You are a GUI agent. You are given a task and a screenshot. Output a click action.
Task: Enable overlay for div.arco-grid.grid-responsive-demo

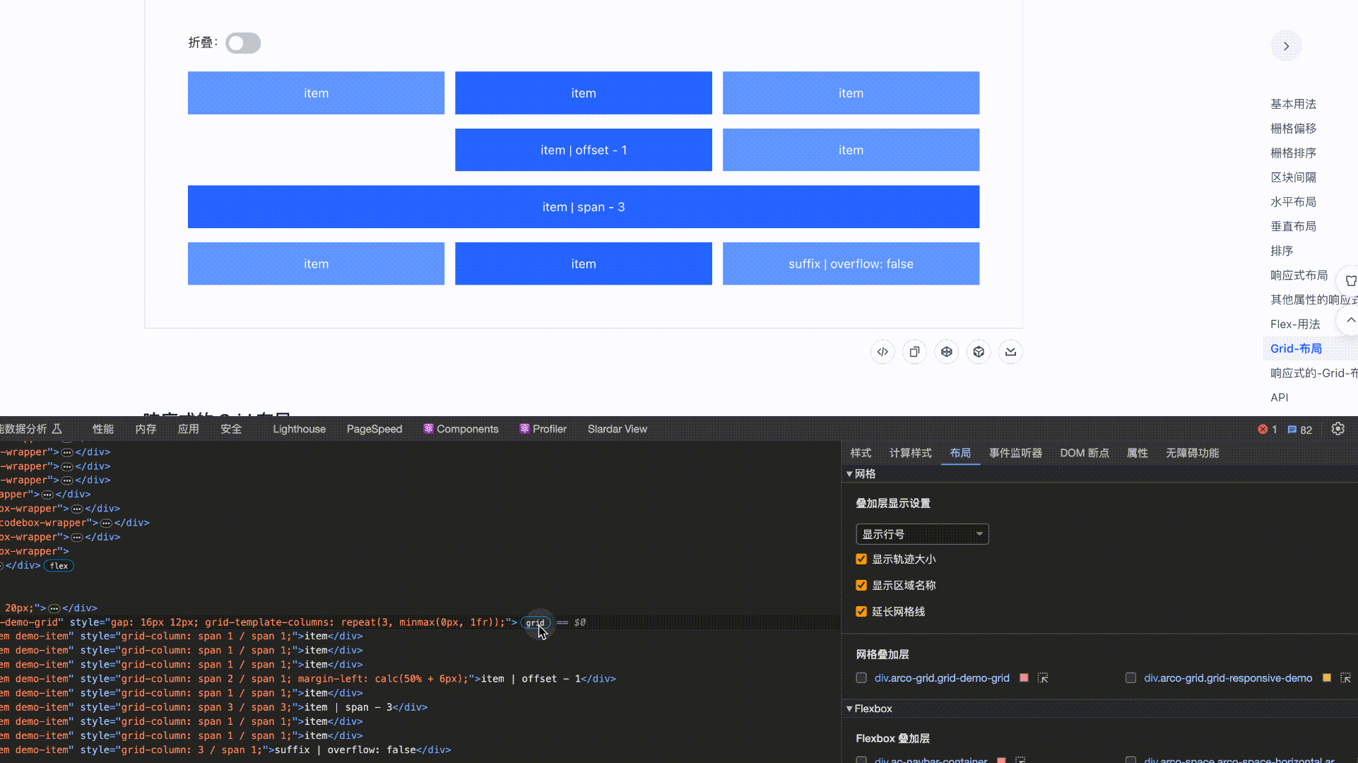1130,678
